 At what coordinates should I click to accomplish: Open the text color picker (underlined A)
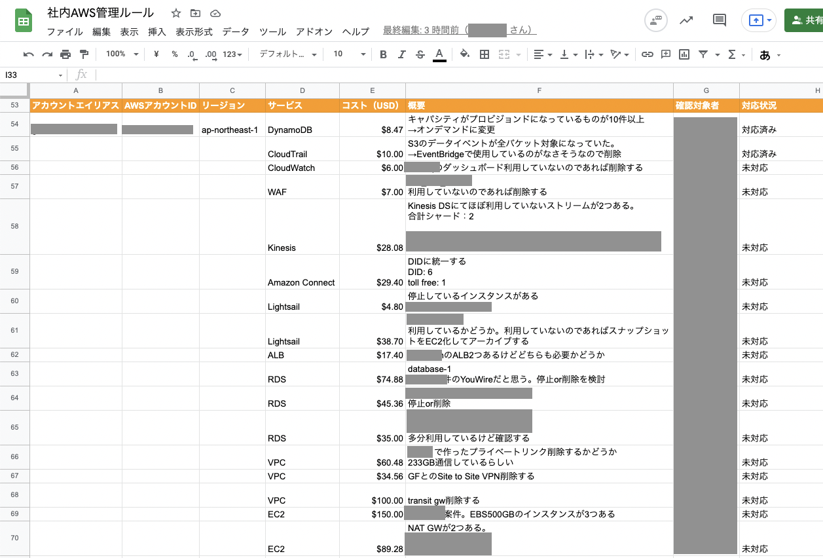pos(439,54)
